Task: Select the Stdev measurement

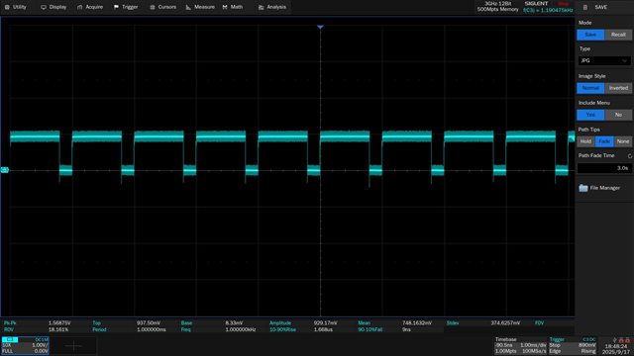Action: pyautogui.click(x=453, y=323)
